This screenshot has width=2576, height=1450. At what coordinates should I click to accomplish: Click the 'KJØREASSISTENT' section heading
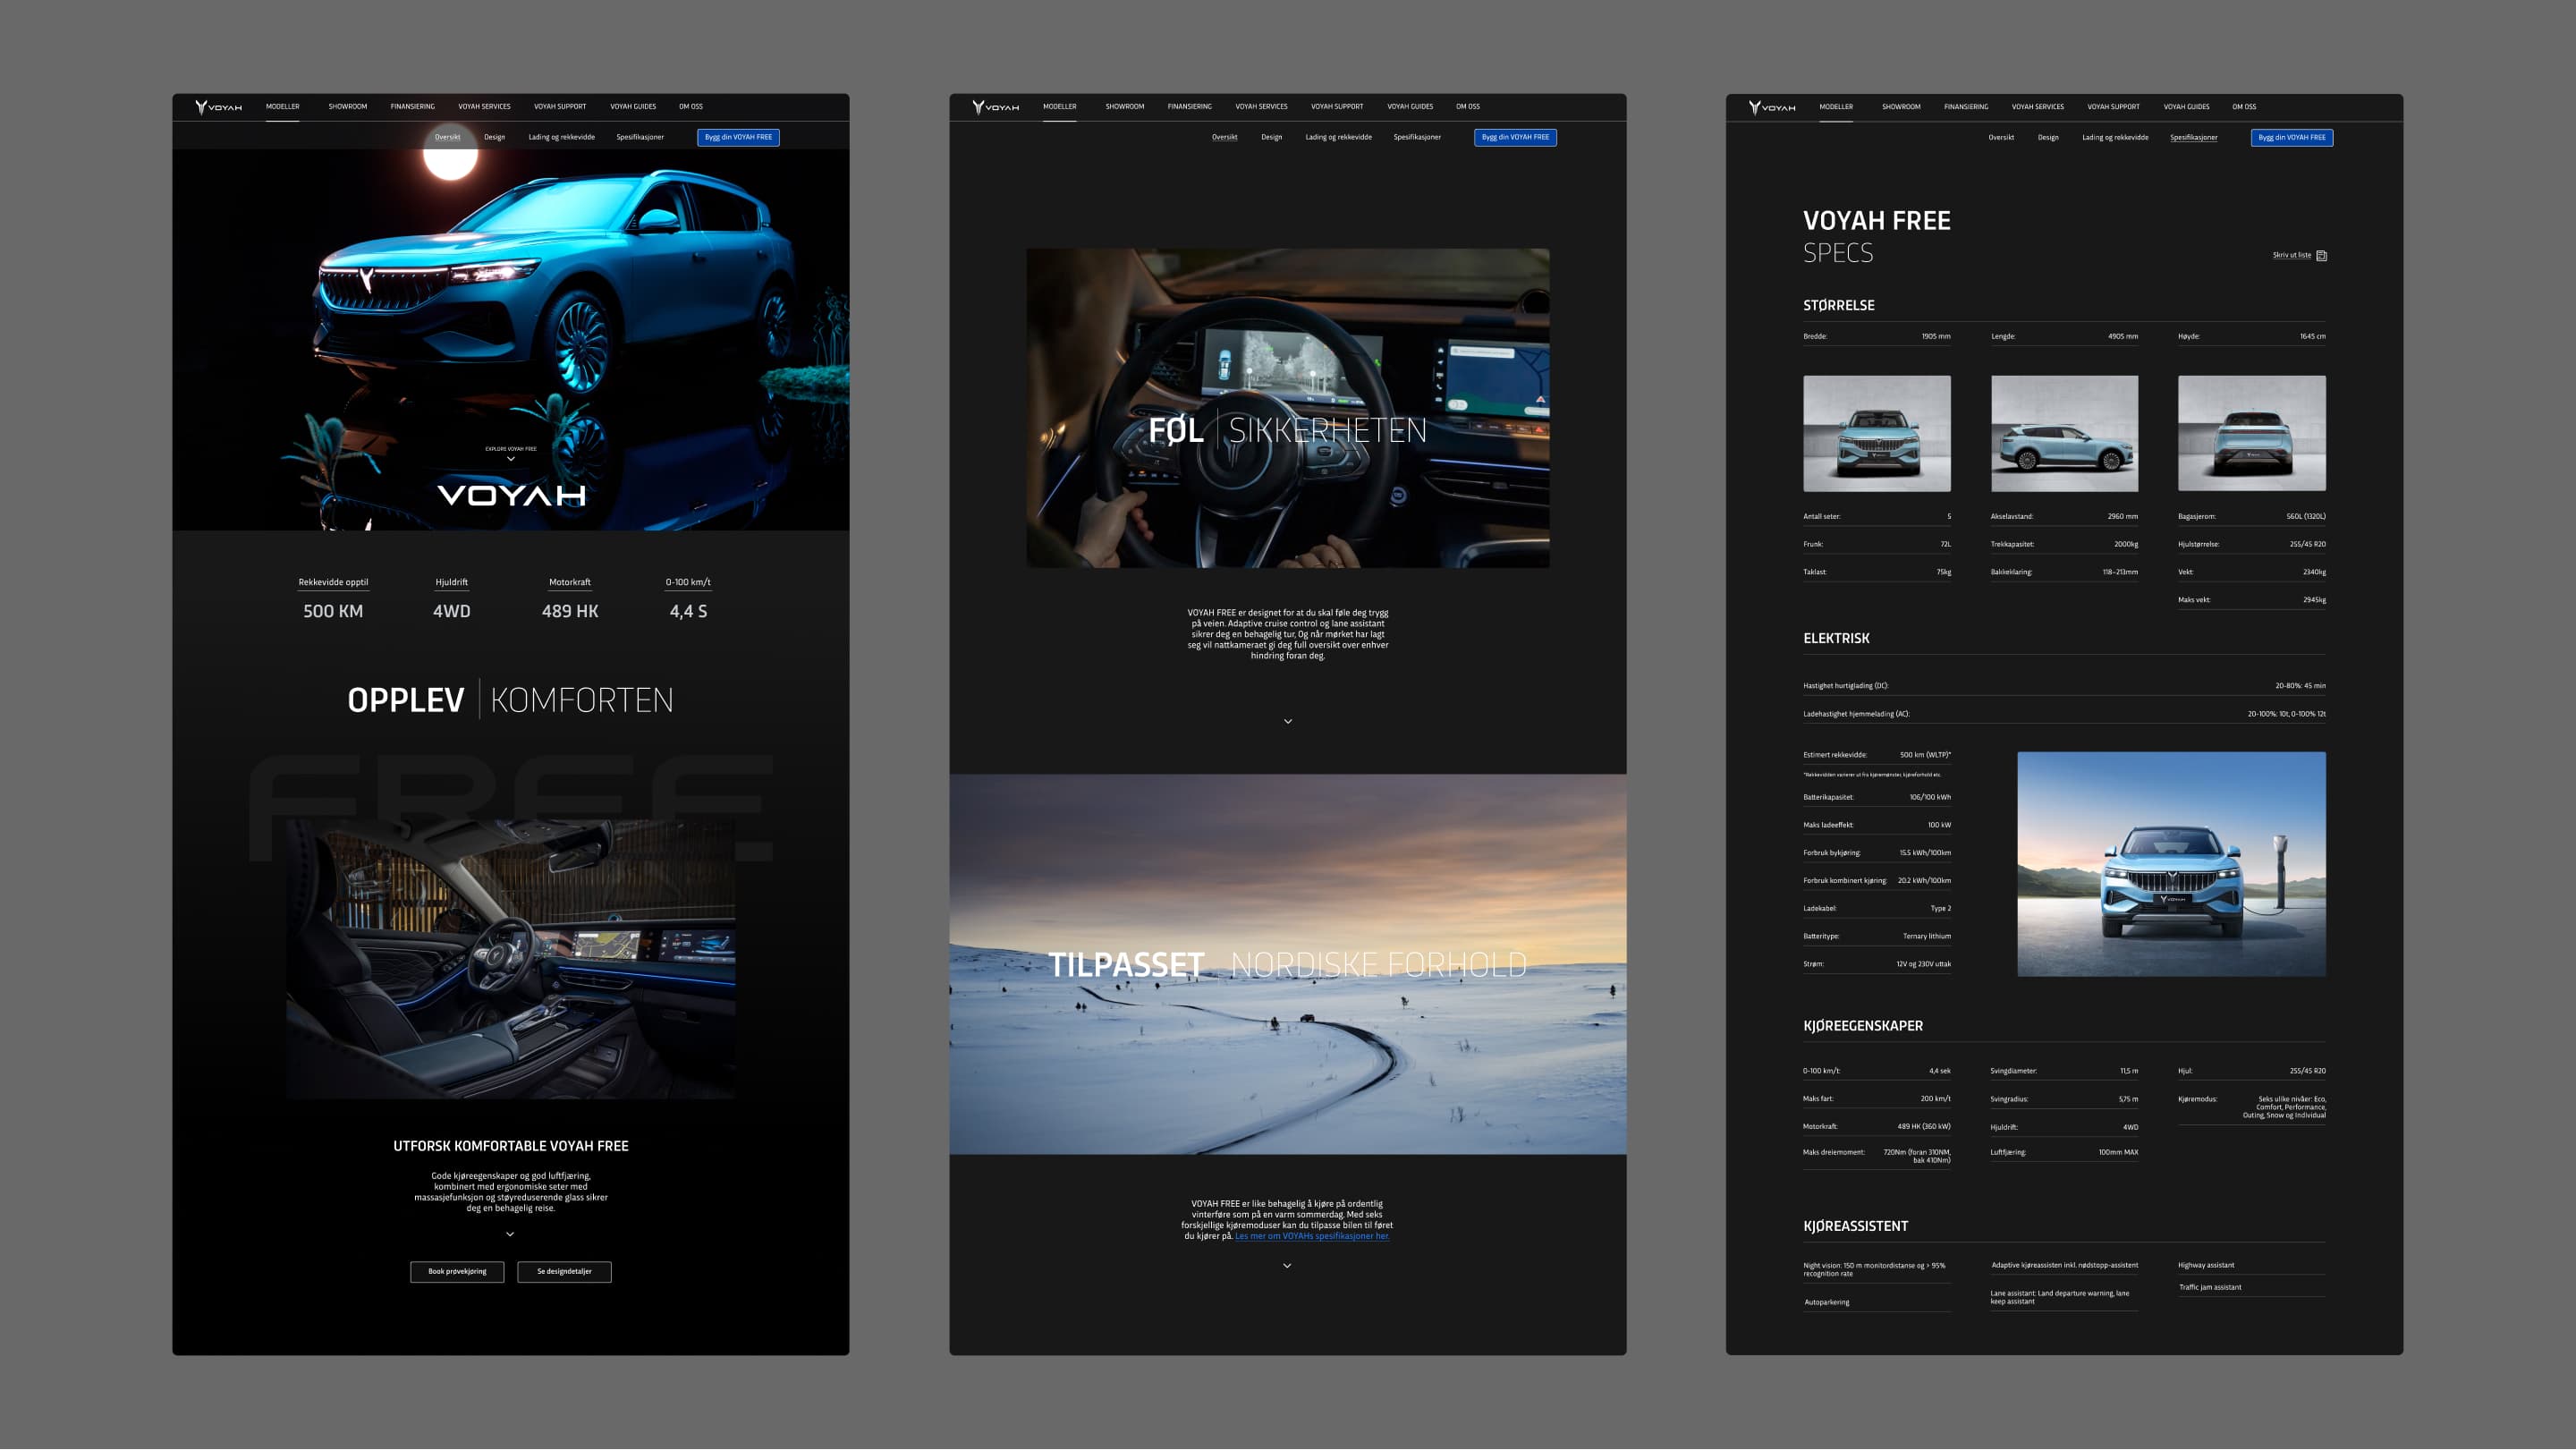(1856, 1227)
